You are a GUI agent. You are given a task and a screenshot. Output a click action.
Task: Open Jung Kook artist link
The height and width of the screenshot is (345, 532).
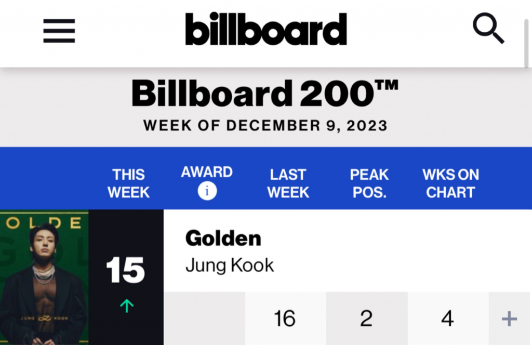point(230,266)
